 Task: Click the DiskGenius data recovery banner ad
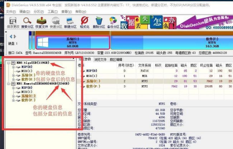coord(176,22)
